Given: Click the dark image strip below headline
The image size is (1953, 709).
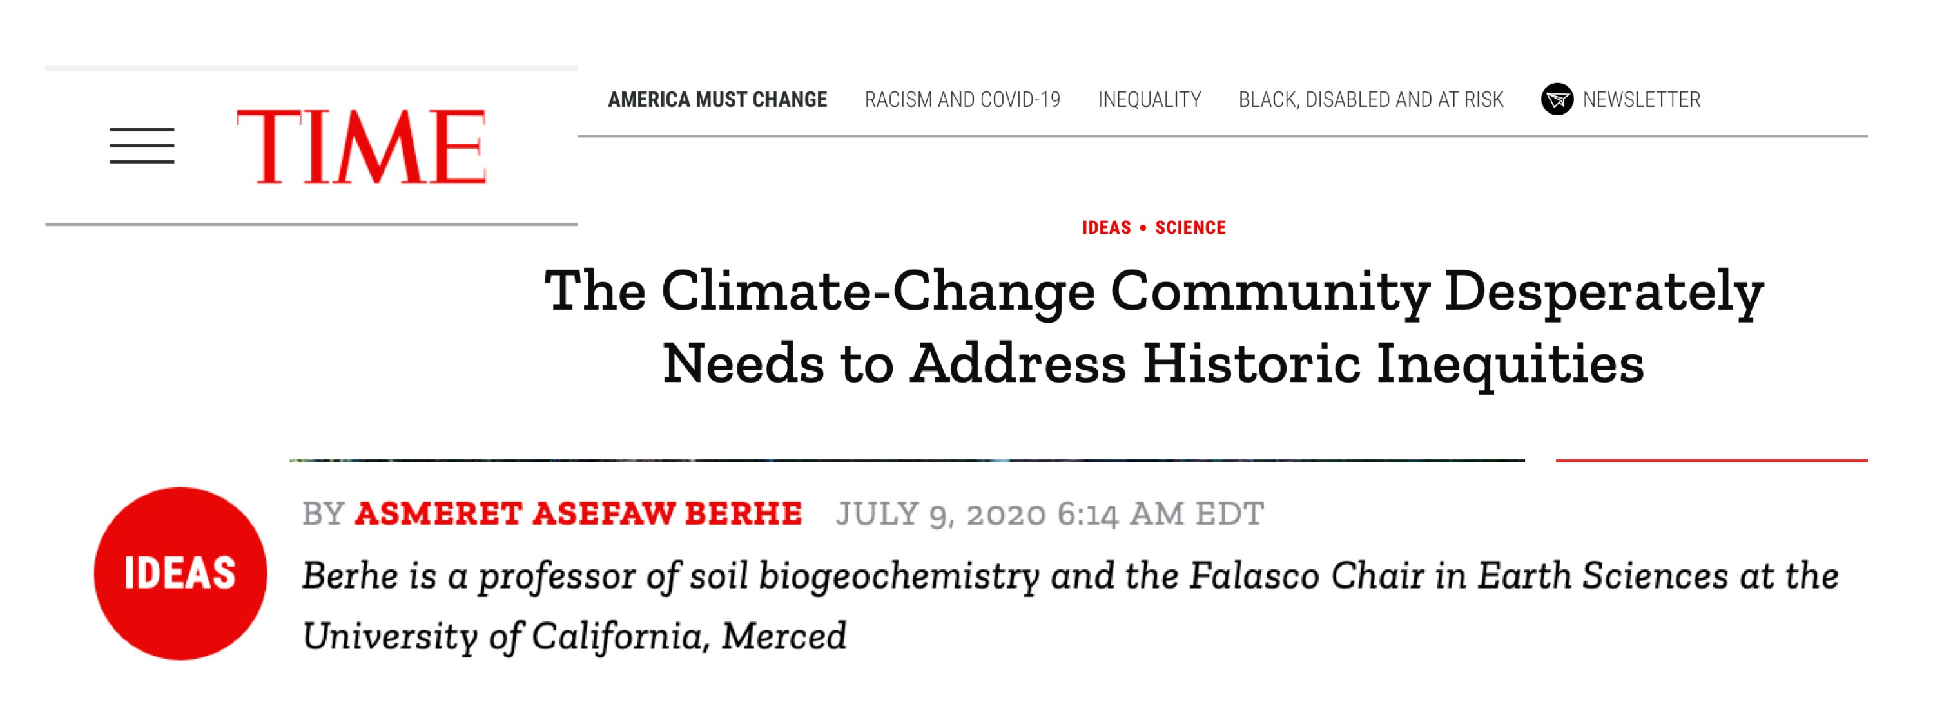Looking at the screenshot, I should 907,460.
